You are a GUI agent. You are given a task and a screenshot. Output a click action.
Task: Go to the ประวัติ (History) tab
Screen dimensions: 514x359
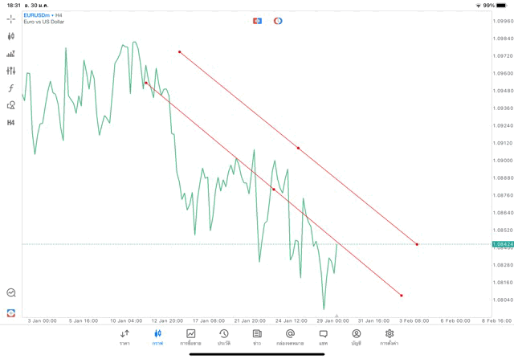[224, 337]
